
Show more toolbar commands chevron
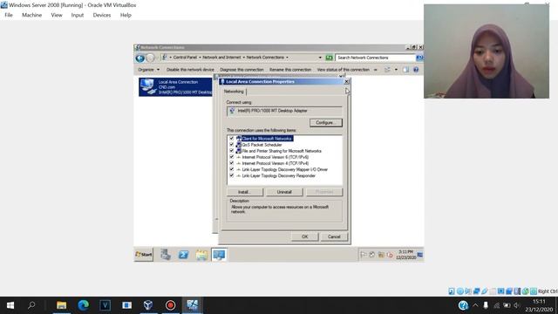376,70
